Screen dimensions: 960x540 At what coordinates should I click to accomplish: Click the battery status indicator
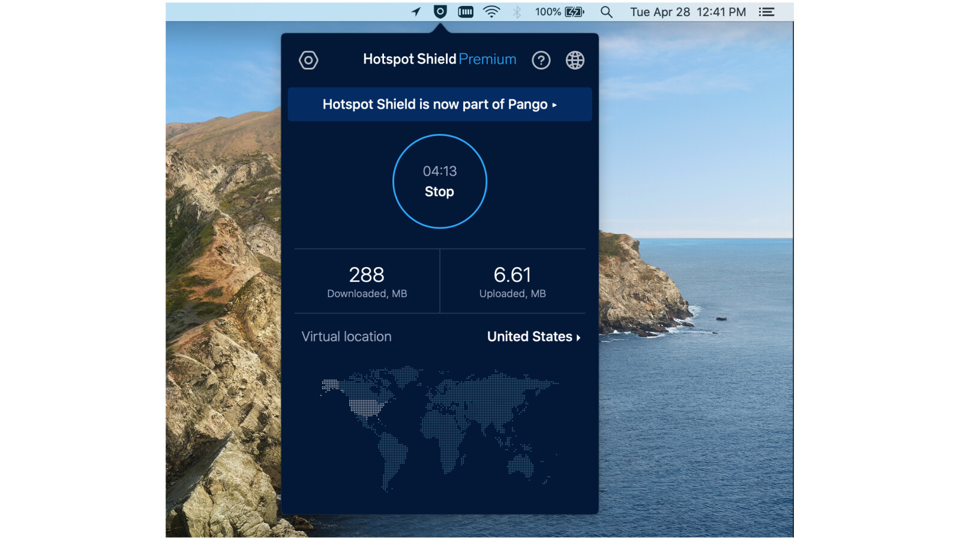559,12
